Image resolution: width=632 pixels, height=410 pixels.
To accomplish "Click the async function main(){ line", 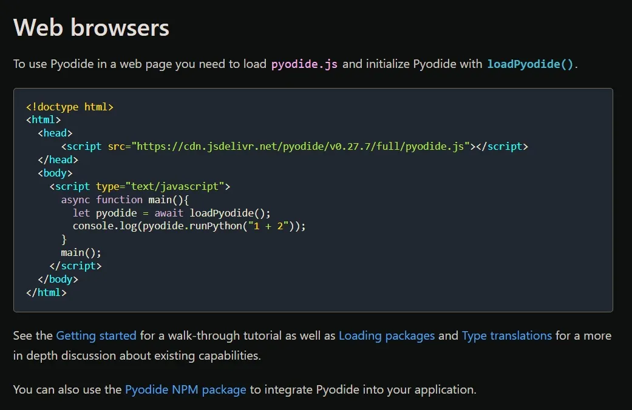I will click(125, 200).
